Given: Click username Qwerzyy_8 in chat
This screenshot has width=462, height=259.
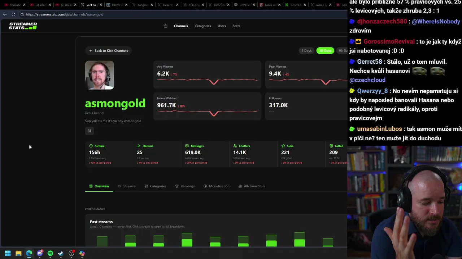Looking at the screenshot, I should 372,91.
